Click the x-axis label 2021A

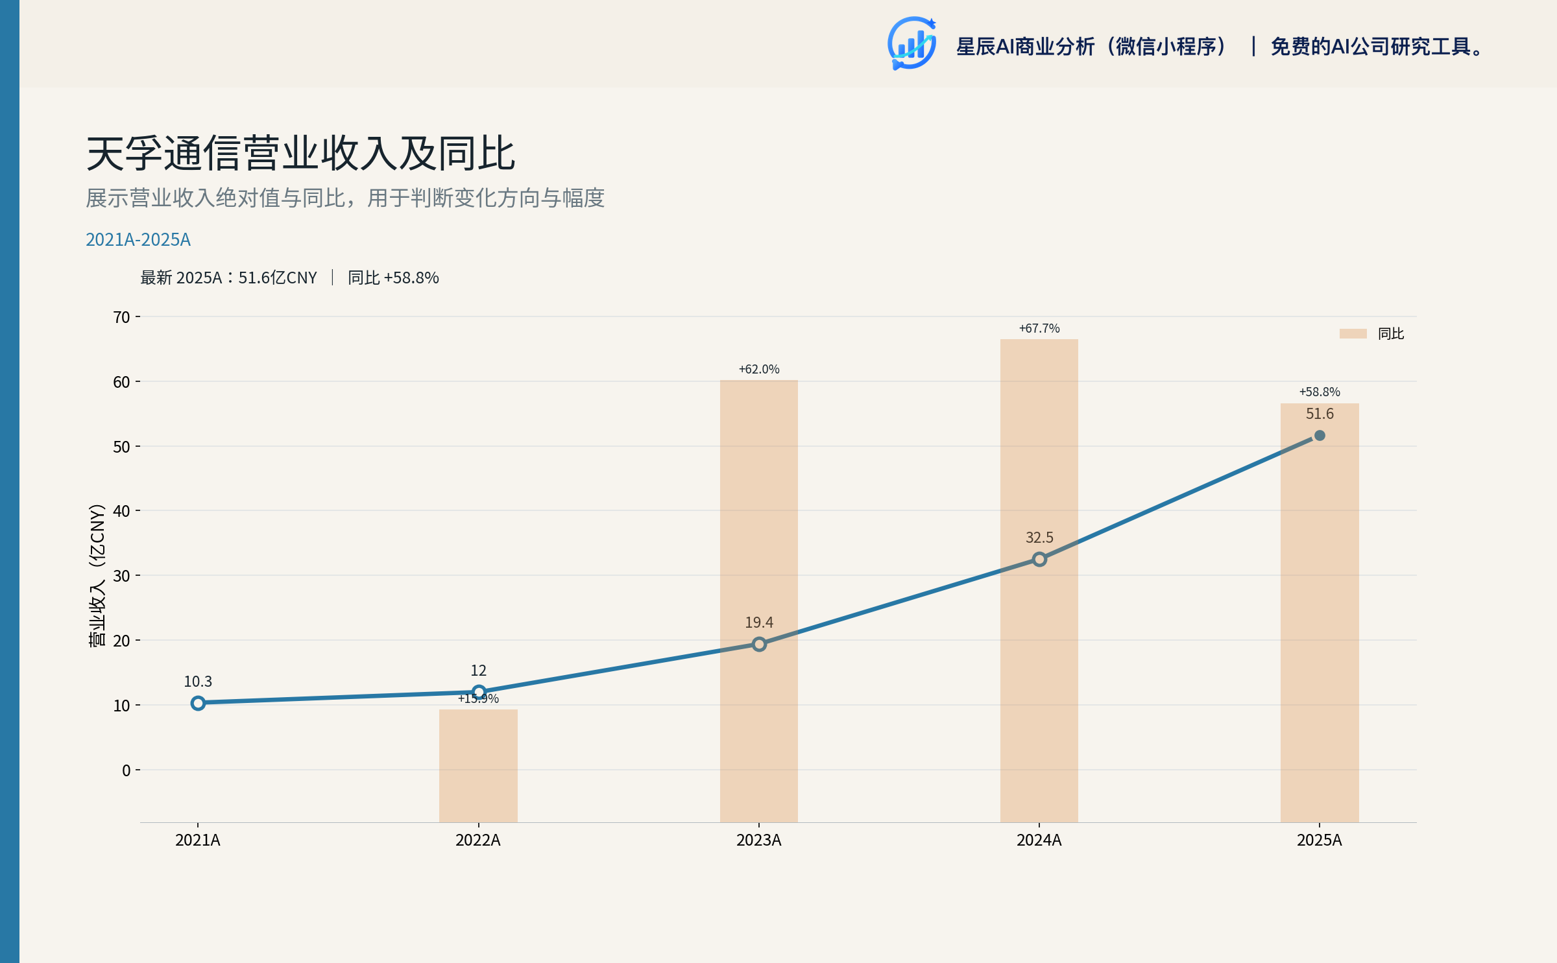(198, 840)
